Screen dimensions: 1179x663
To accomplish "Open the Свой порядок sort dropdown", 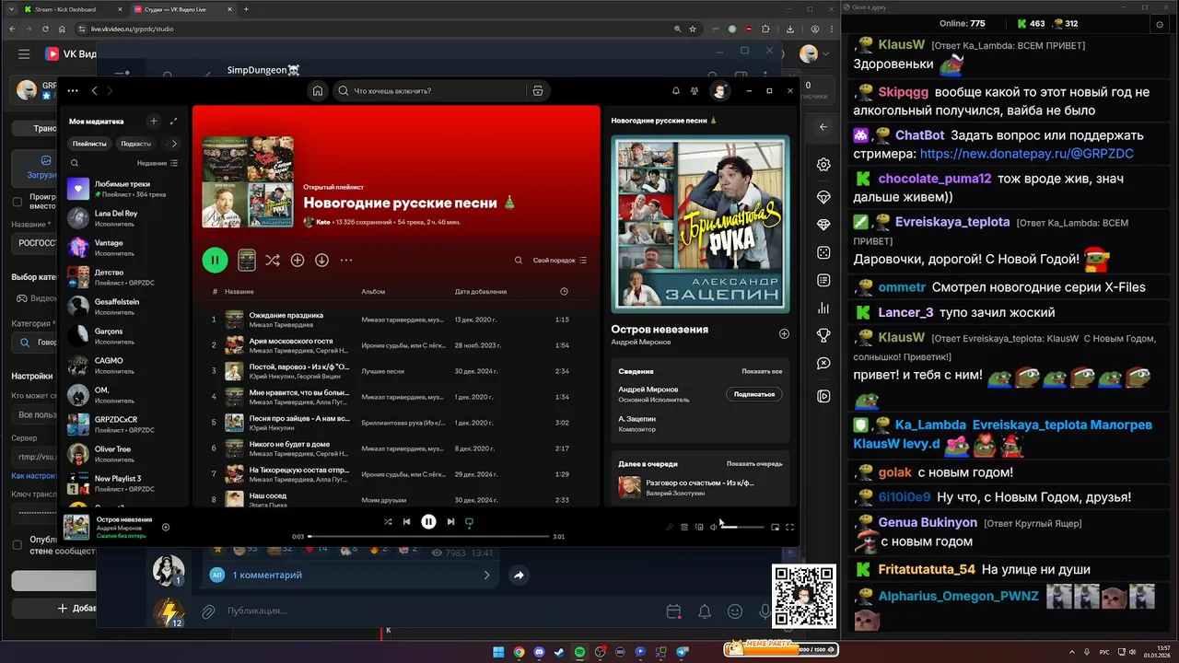I will pyautogui.click(x=560, y=261).
